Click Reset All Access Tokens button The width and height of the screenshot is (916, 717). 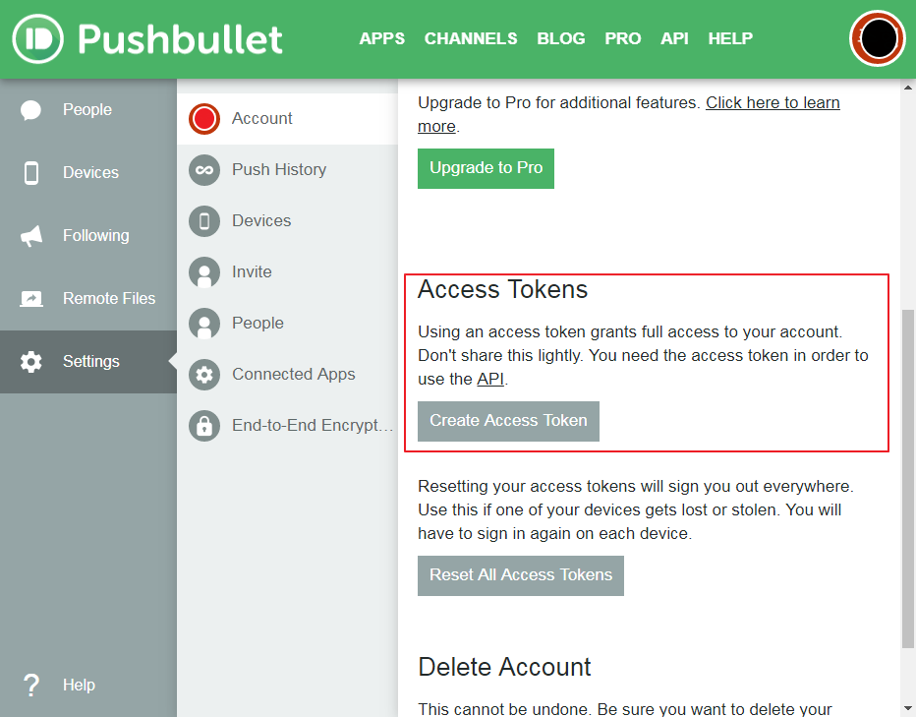point(521,575)
